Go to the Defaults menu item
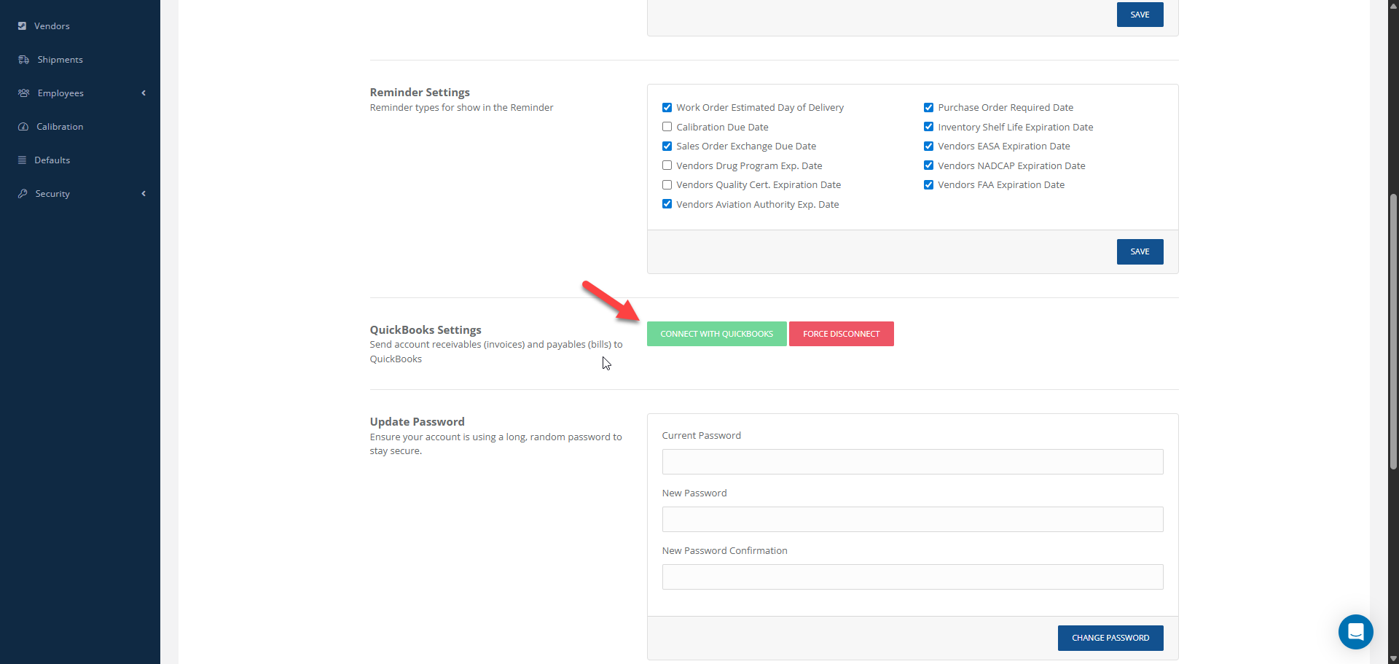This screenshot has width=1399, height=664. (52, 160)
